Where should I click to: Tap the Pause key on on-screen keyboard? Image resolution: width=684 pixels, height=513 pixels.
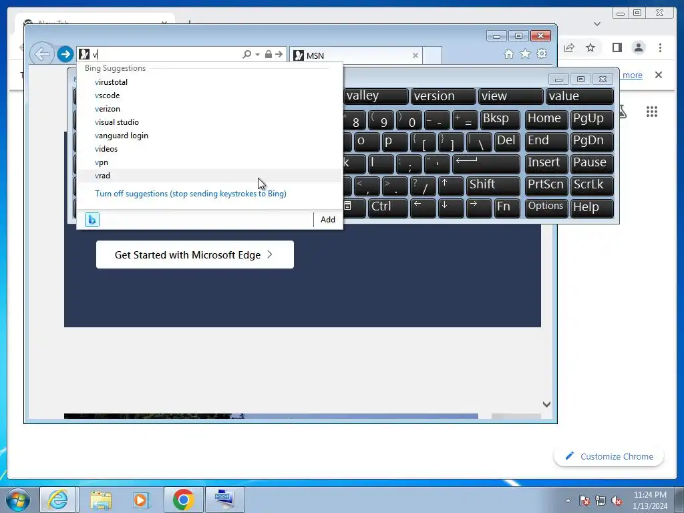pyautogui.click(x=592, y=164)
